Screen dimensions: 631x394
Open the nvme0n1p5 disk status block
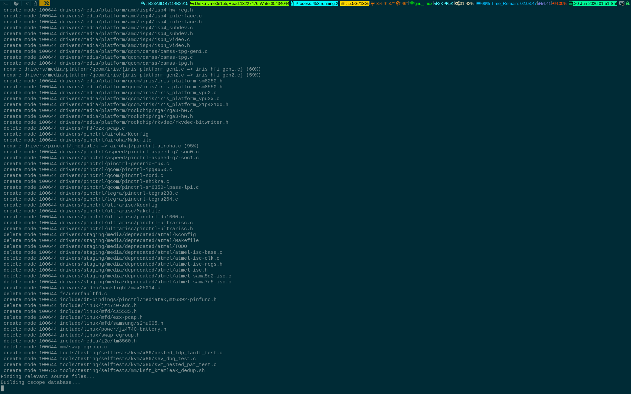tap(240, 3)
